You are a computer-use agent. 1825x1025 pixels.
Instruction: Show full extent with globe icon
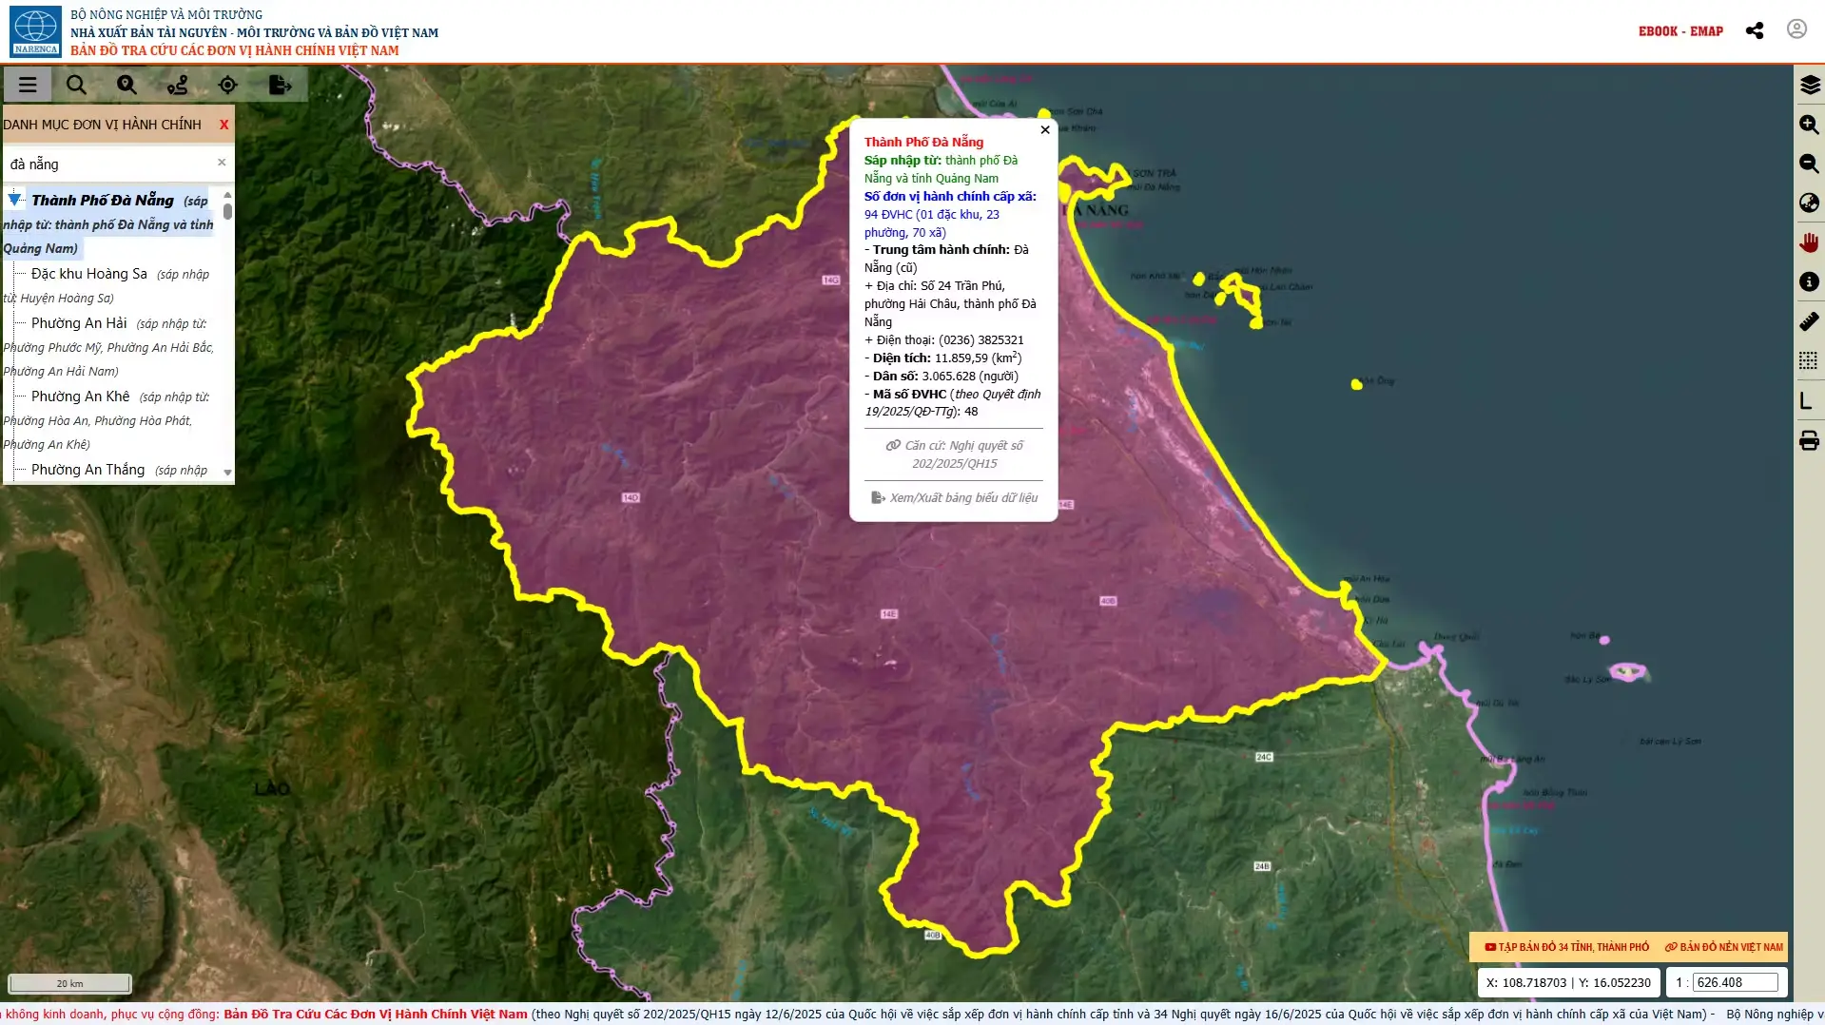pos(1809,203)
